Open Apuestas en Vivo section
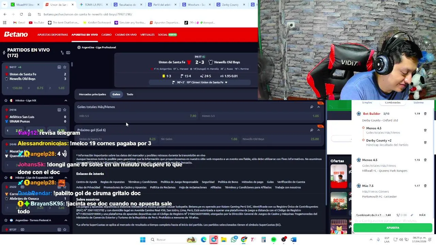 click(x=84, y=35)
